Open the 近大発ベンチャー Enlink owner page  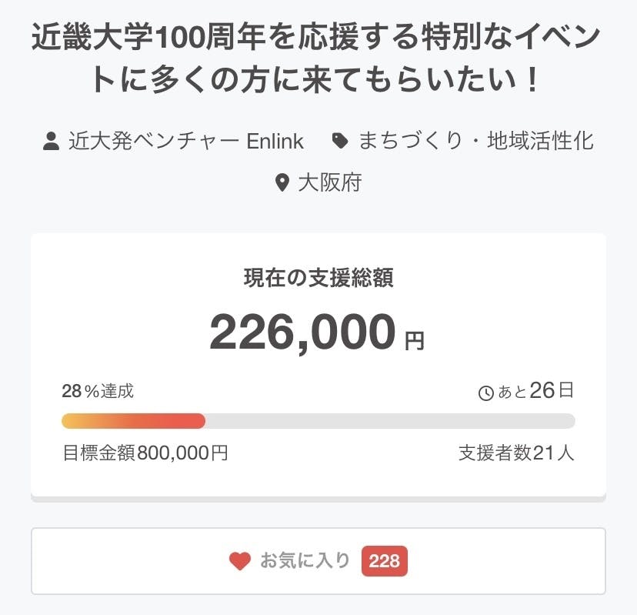coord(185,142)
